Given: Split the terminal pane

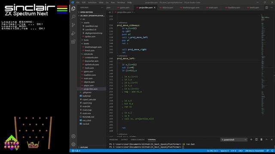Looking at the screenshot, I should click(x=257, y=139).
